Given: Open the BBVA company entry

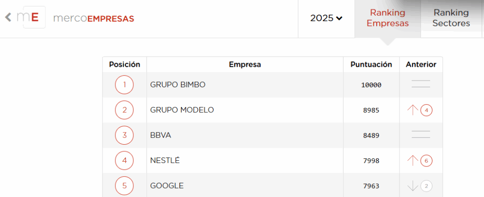Looking at the screenshot, I should tap(161, 135).
